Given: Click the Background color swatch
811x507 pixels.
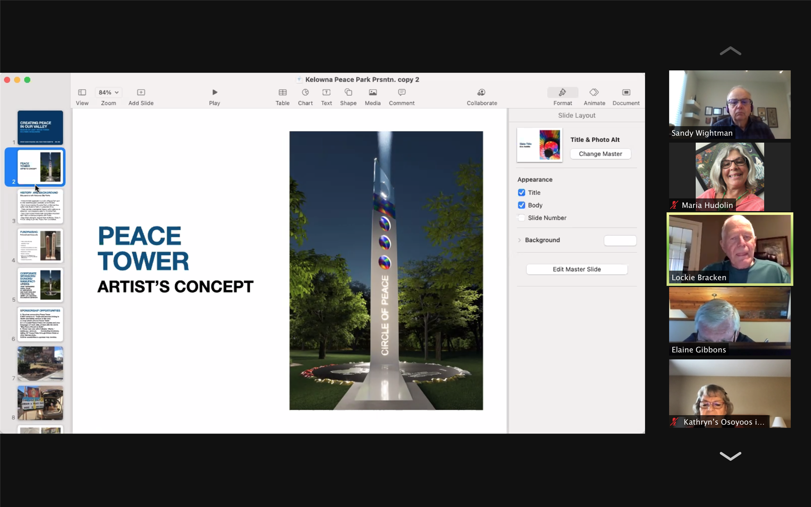Looking at the screenshot, I should tap(620, 241).
